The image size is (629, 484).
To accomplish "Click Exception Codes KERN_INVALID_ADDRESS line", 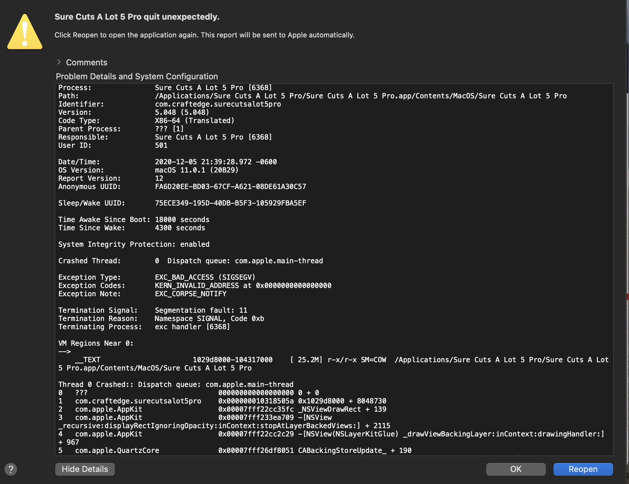I will coord(195,285).
